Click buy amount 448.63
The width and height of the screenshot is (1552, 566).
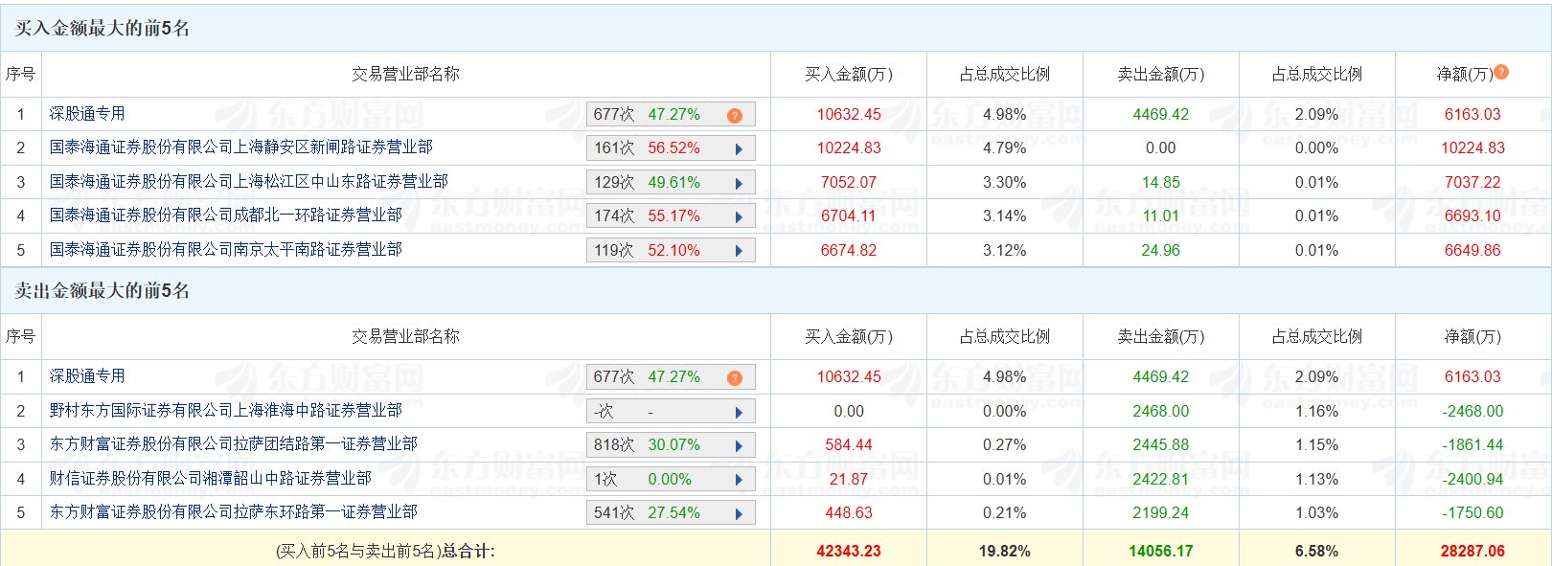(x=849, y=512)
